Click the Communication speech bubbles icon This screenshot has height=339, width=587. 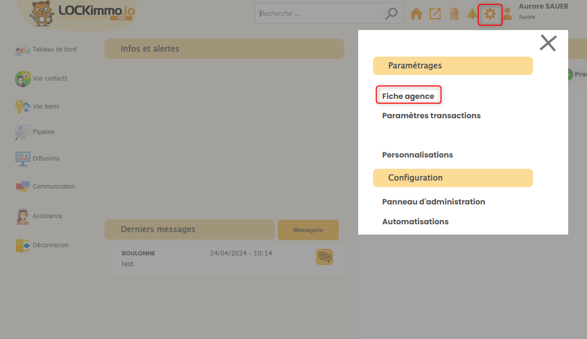[23, 187]
